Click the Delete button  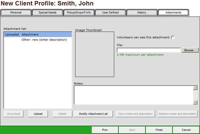[62, 114]
